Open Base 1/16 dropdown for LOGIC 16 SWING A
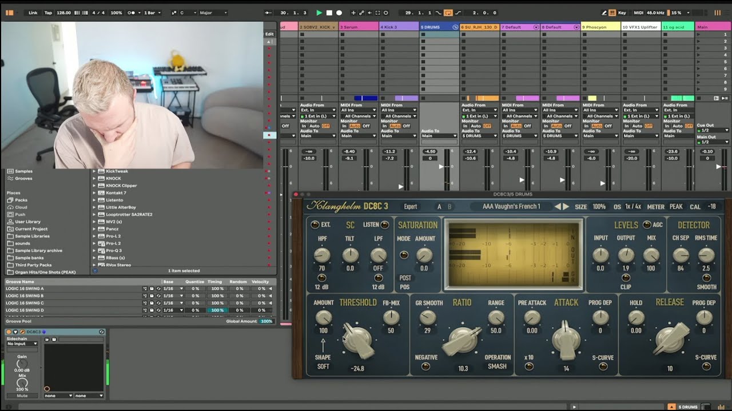Viewport: 732px width, 411px height. point(173,289)
